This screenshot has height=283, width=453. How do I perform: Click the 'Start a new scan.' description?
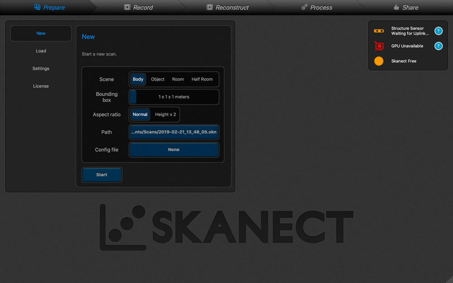pyautogui.click(x=99, y=54)
